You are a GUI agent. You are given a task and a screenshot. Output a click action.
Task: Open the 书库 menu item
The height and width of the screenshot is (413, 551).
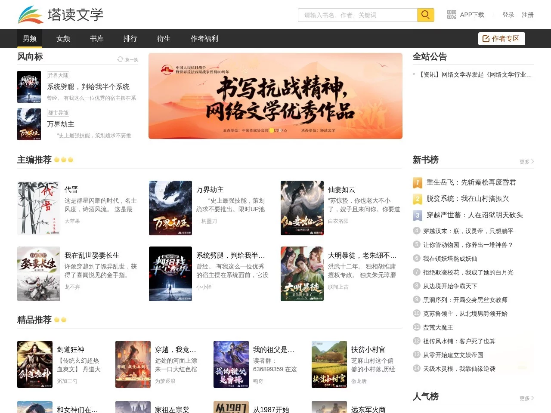pyautogui.click(x=96, y=39)
